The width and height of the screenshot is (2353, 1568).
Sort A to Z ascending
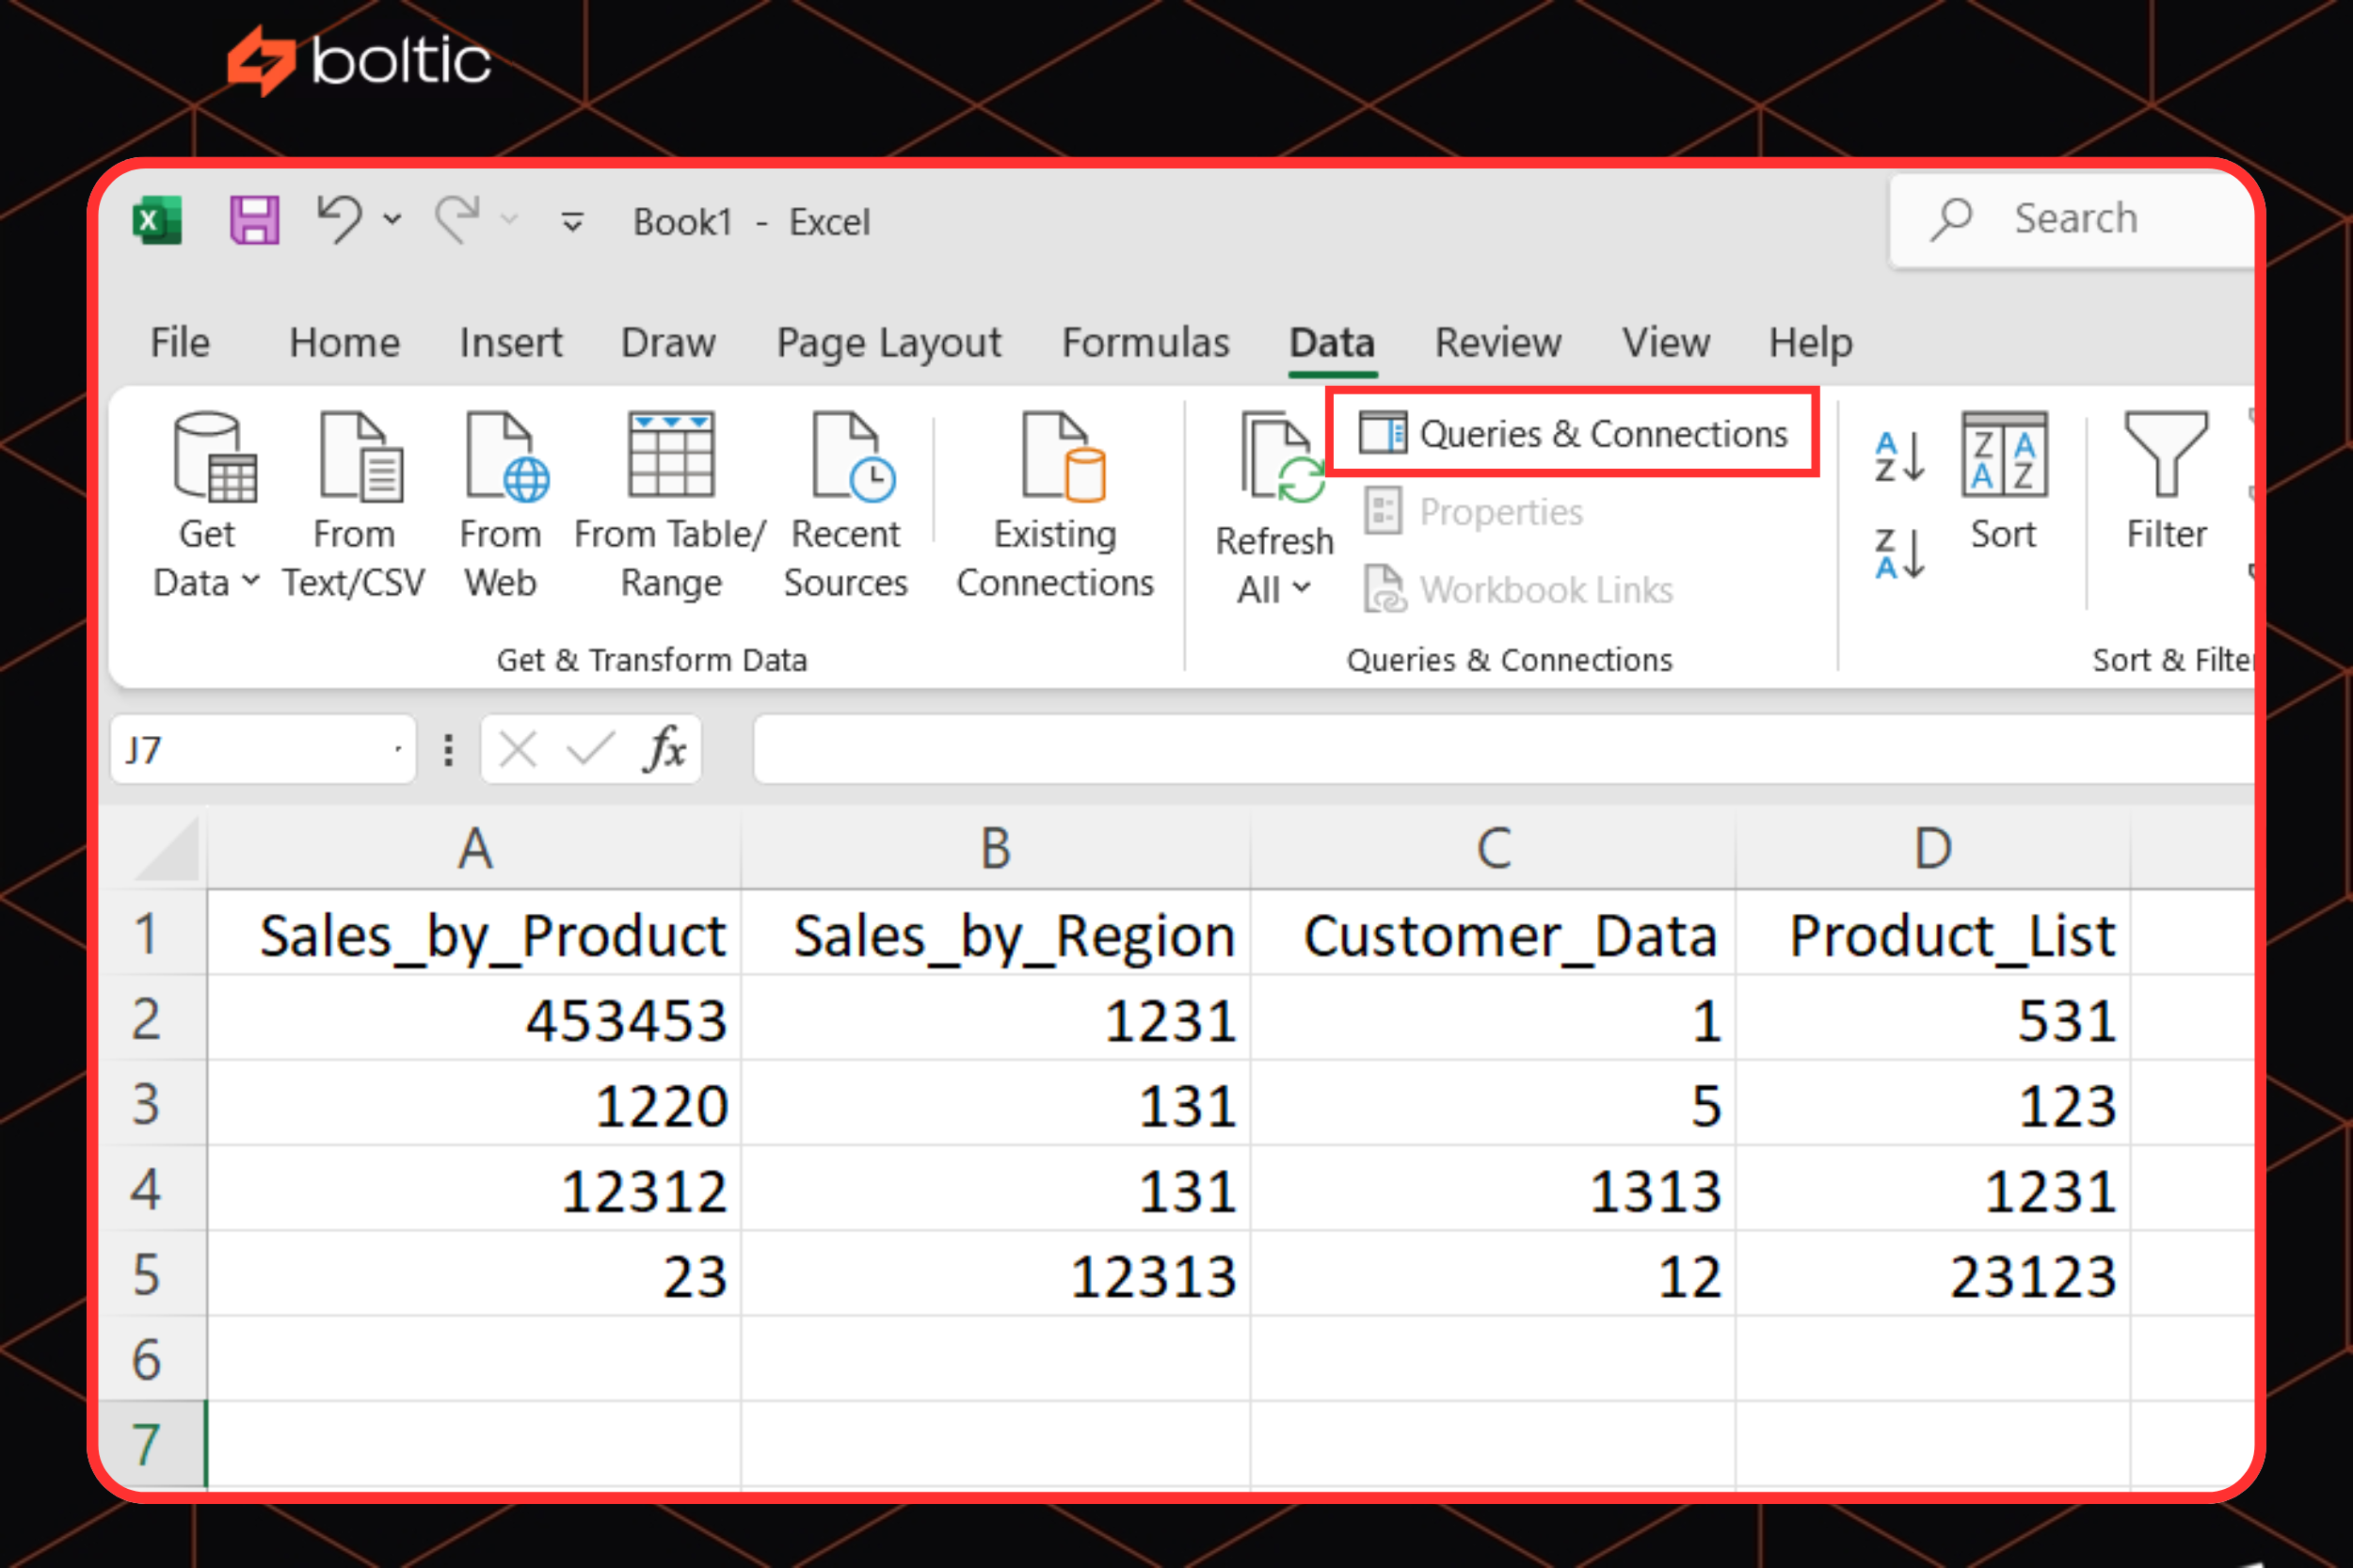coord(1899,457)
